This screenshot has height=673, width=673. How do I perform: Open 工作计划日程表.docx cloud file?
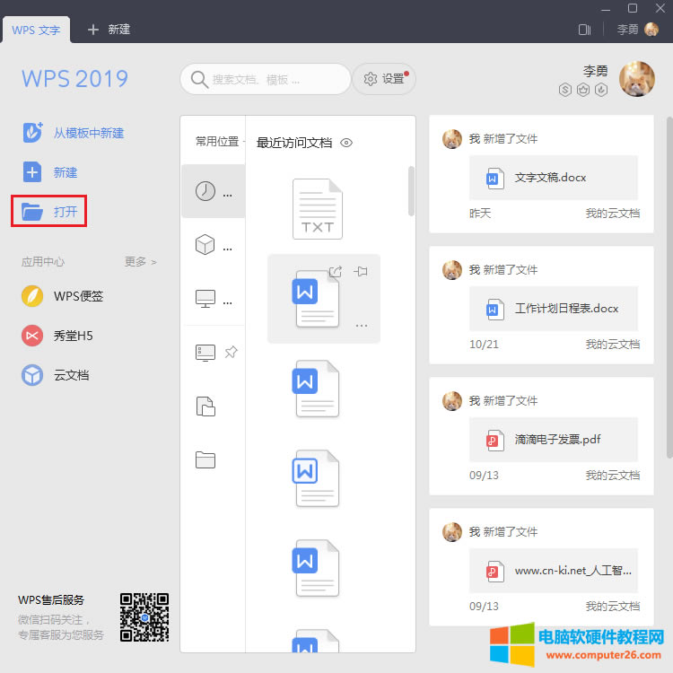coord(554,309)
